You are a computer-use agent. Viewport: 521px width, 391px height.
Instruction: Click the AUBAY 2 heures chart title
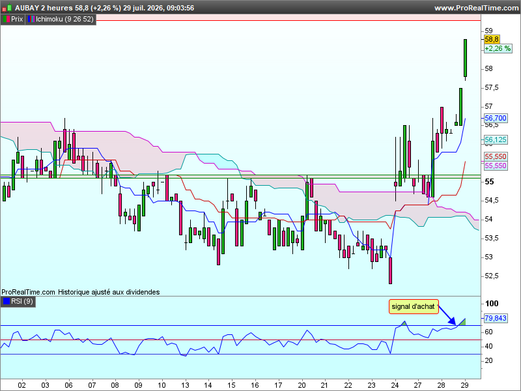point(44,8)
